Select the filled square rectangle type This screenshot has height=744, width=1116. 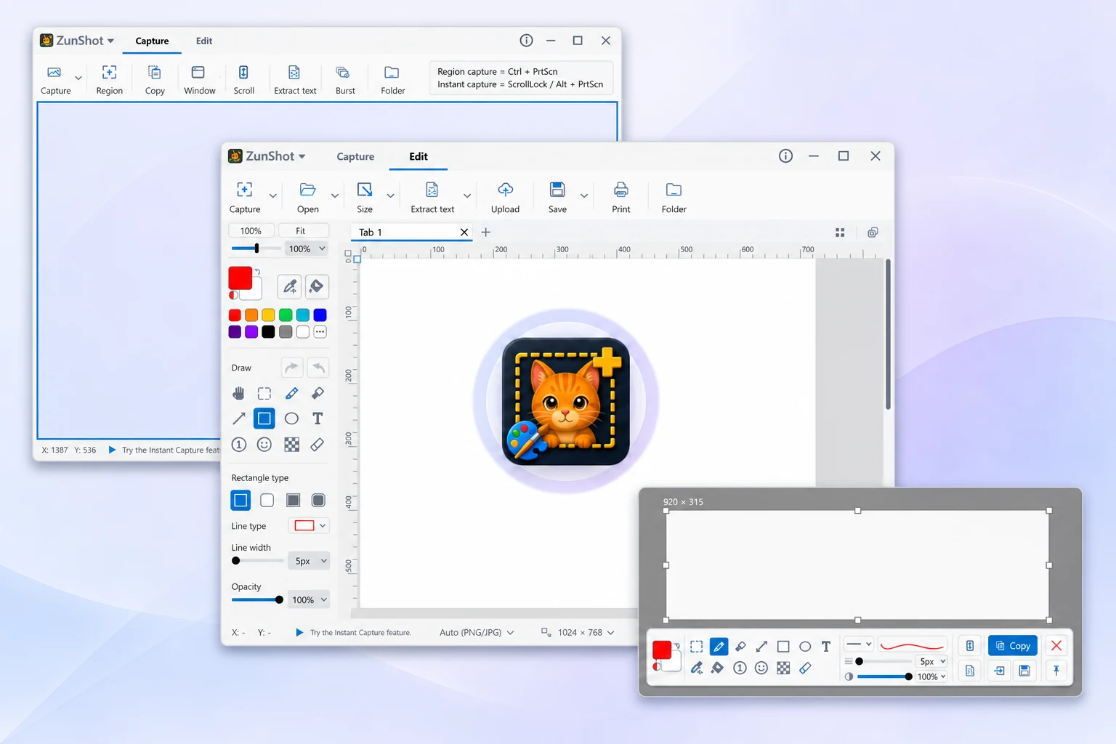[293, 500]
